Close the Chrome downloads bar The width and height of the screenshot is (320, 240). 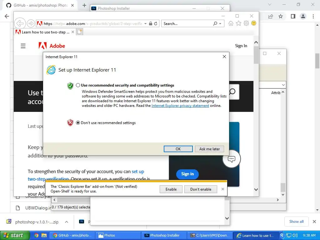tap(314, 222)
